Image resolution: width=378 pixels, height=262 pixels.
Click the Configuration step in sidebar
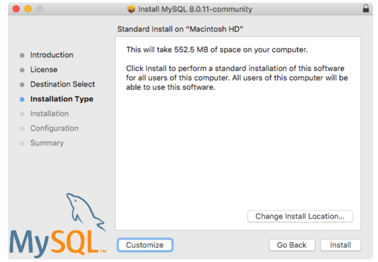click(54, 128)
